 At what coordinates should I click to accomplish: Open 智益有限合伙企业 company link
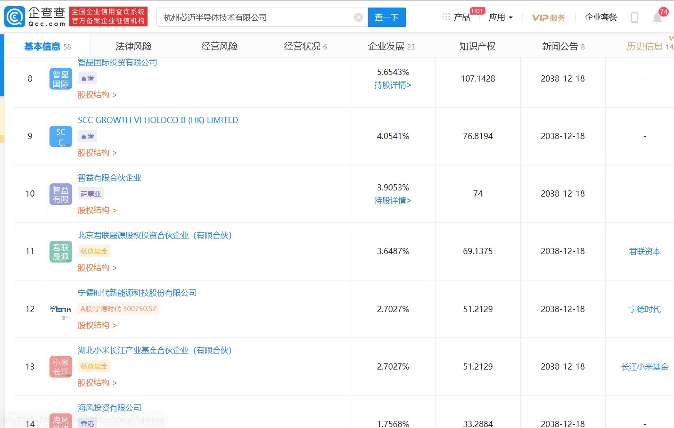point(109,178)
